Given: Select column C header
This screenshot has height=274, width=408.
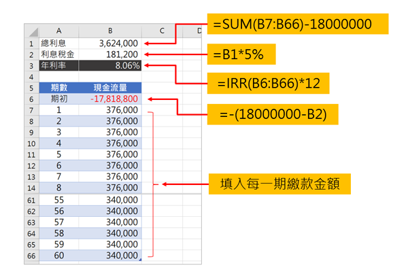Looking at the screenshot, I should coord(163,31).
